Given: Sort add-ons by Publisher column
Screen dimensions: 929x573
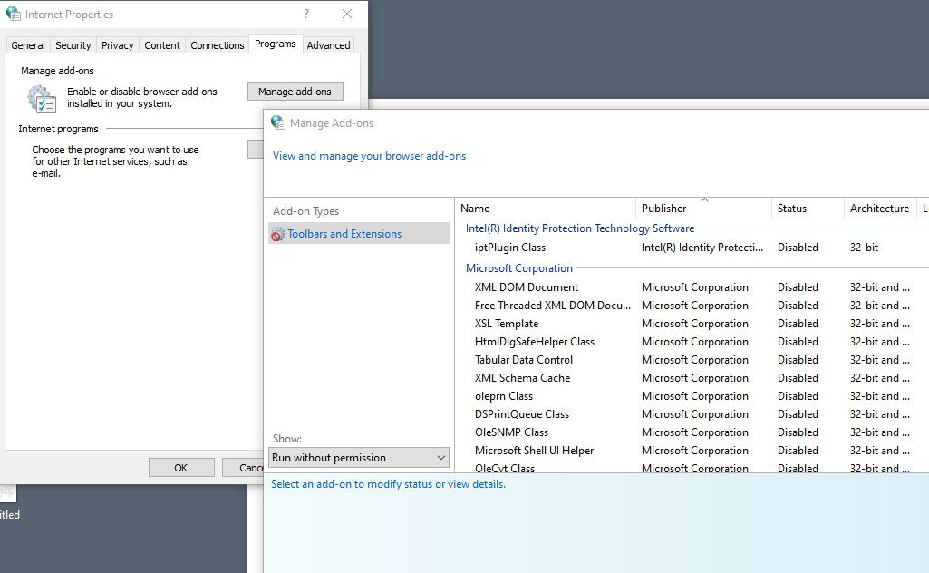Looking at the screenshot, I should (664, 209).
